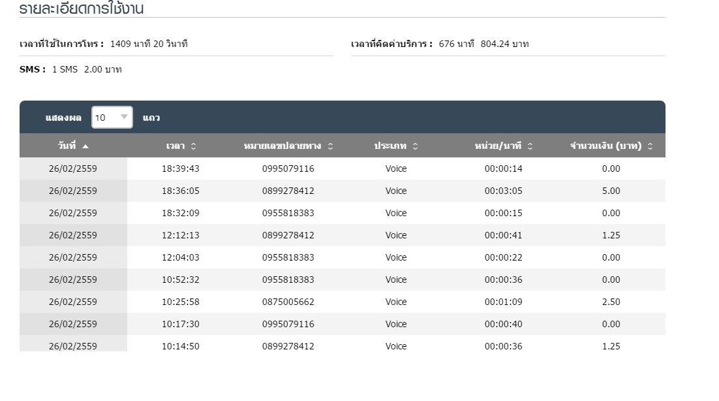Select the 5.00 baht amount cell
This screenshot has width=719, height=401.
(x=611, y=191)
